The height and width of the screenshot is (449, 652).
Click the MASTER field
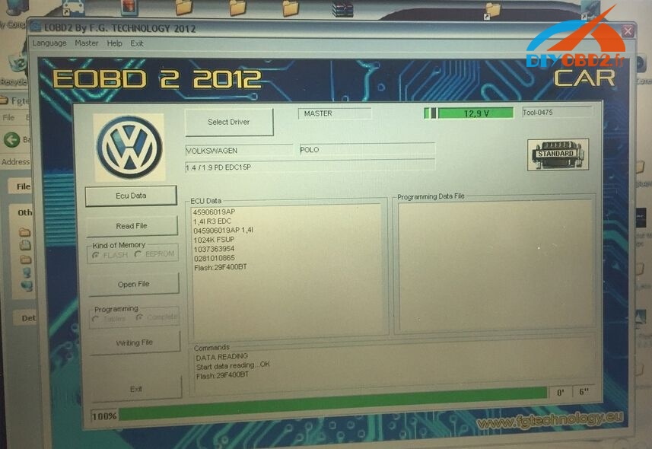tap(335, 113)
